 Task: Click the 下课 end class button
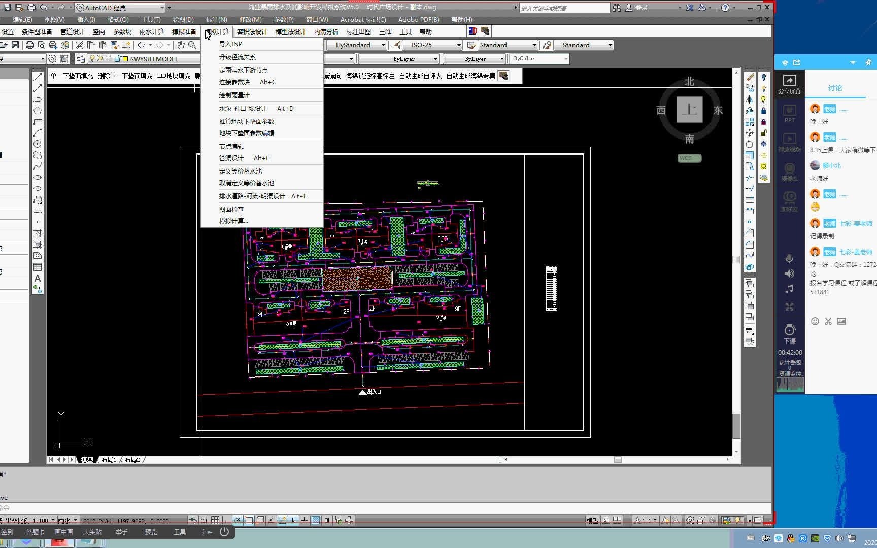click(x=790, y=334)
